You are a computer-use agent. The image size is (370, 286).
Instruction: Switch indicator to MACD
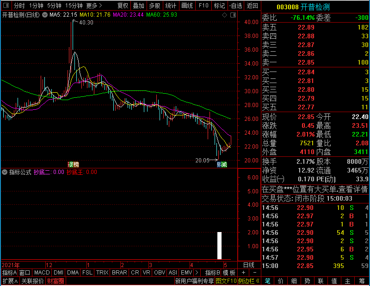42,273
